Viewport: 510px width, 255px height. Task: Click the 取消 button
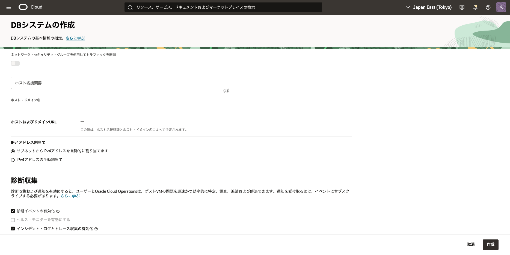coord(471,245)
